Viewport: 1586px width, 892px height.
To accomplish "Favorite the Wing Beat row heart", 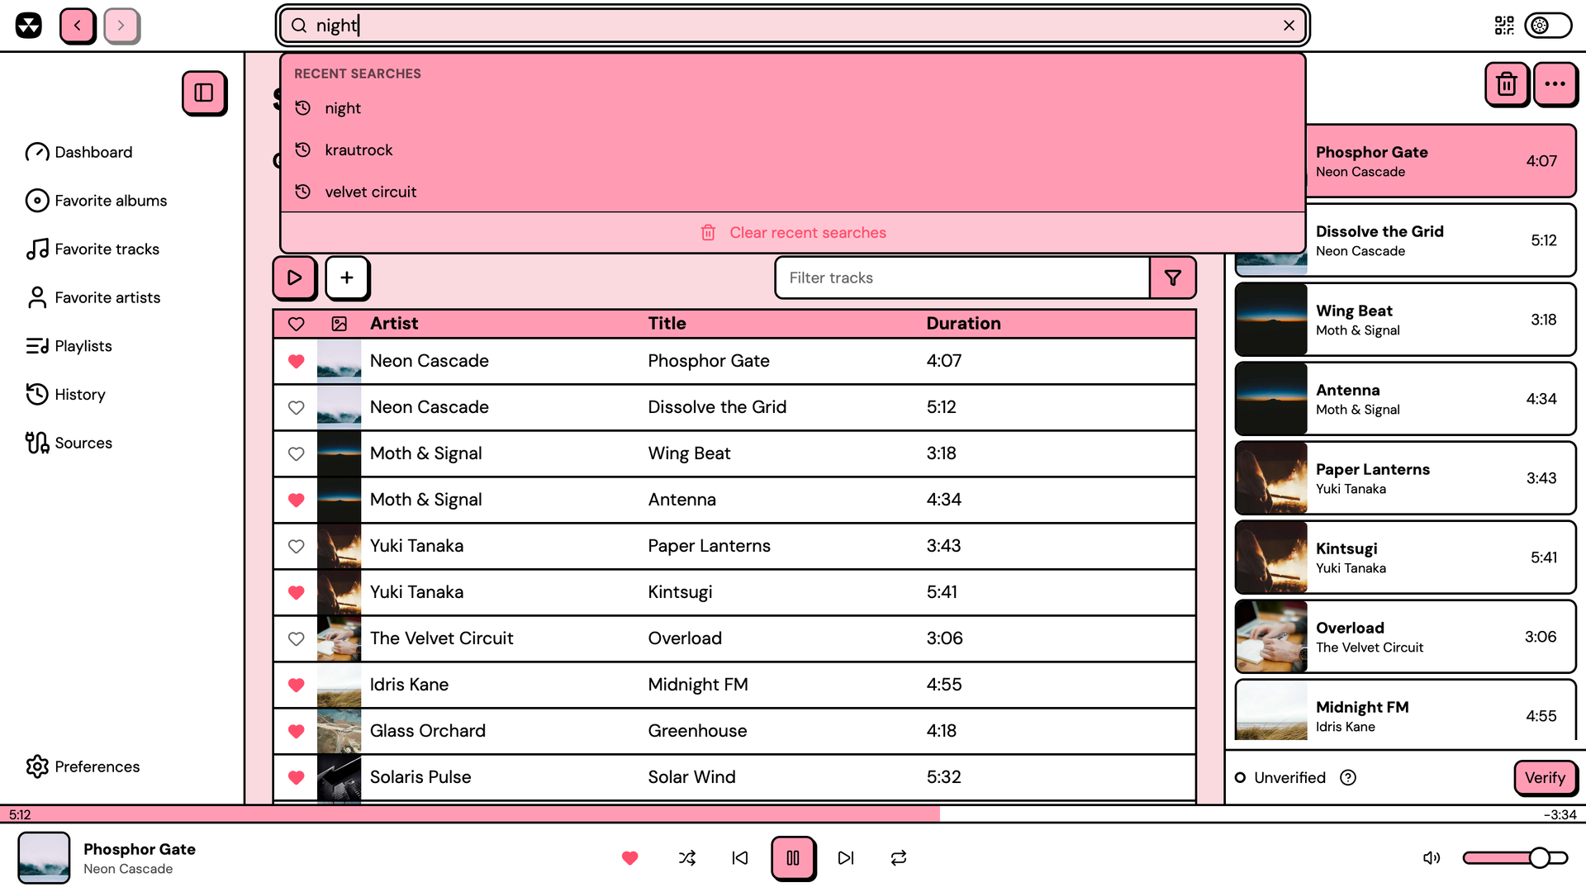I will pos(296,453).
